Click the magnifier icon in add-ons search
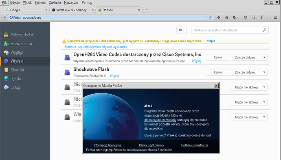Image resolution: width=281 pixels, height=160 pixels. (x=264, y=30)
